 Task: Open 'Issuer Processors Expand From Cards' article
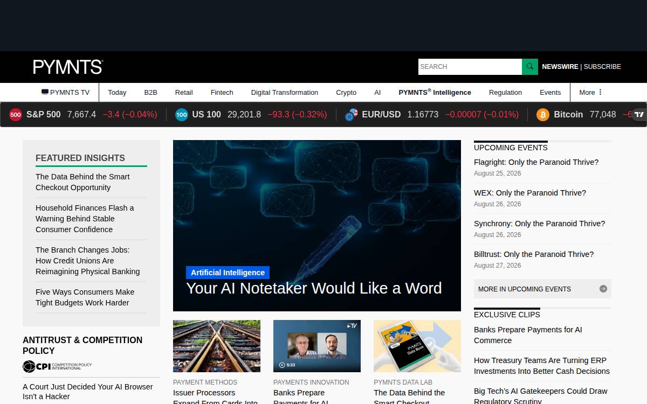[215, 397]
